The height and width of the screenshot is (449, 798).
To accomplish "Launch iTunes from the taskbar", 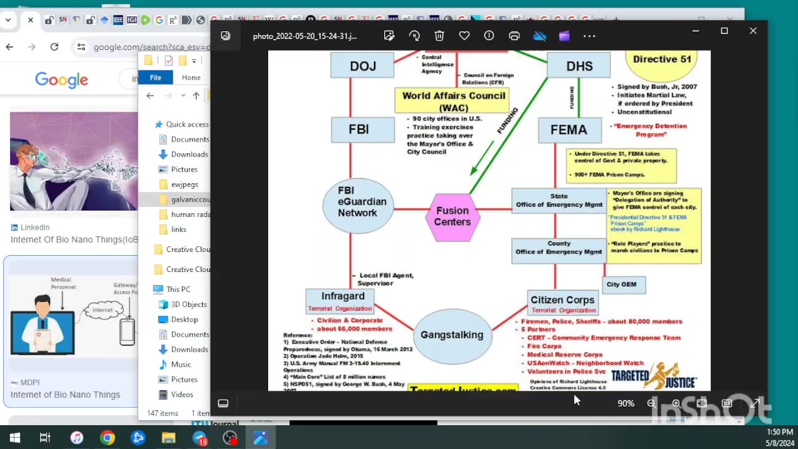I will click(x=77, y=438).
